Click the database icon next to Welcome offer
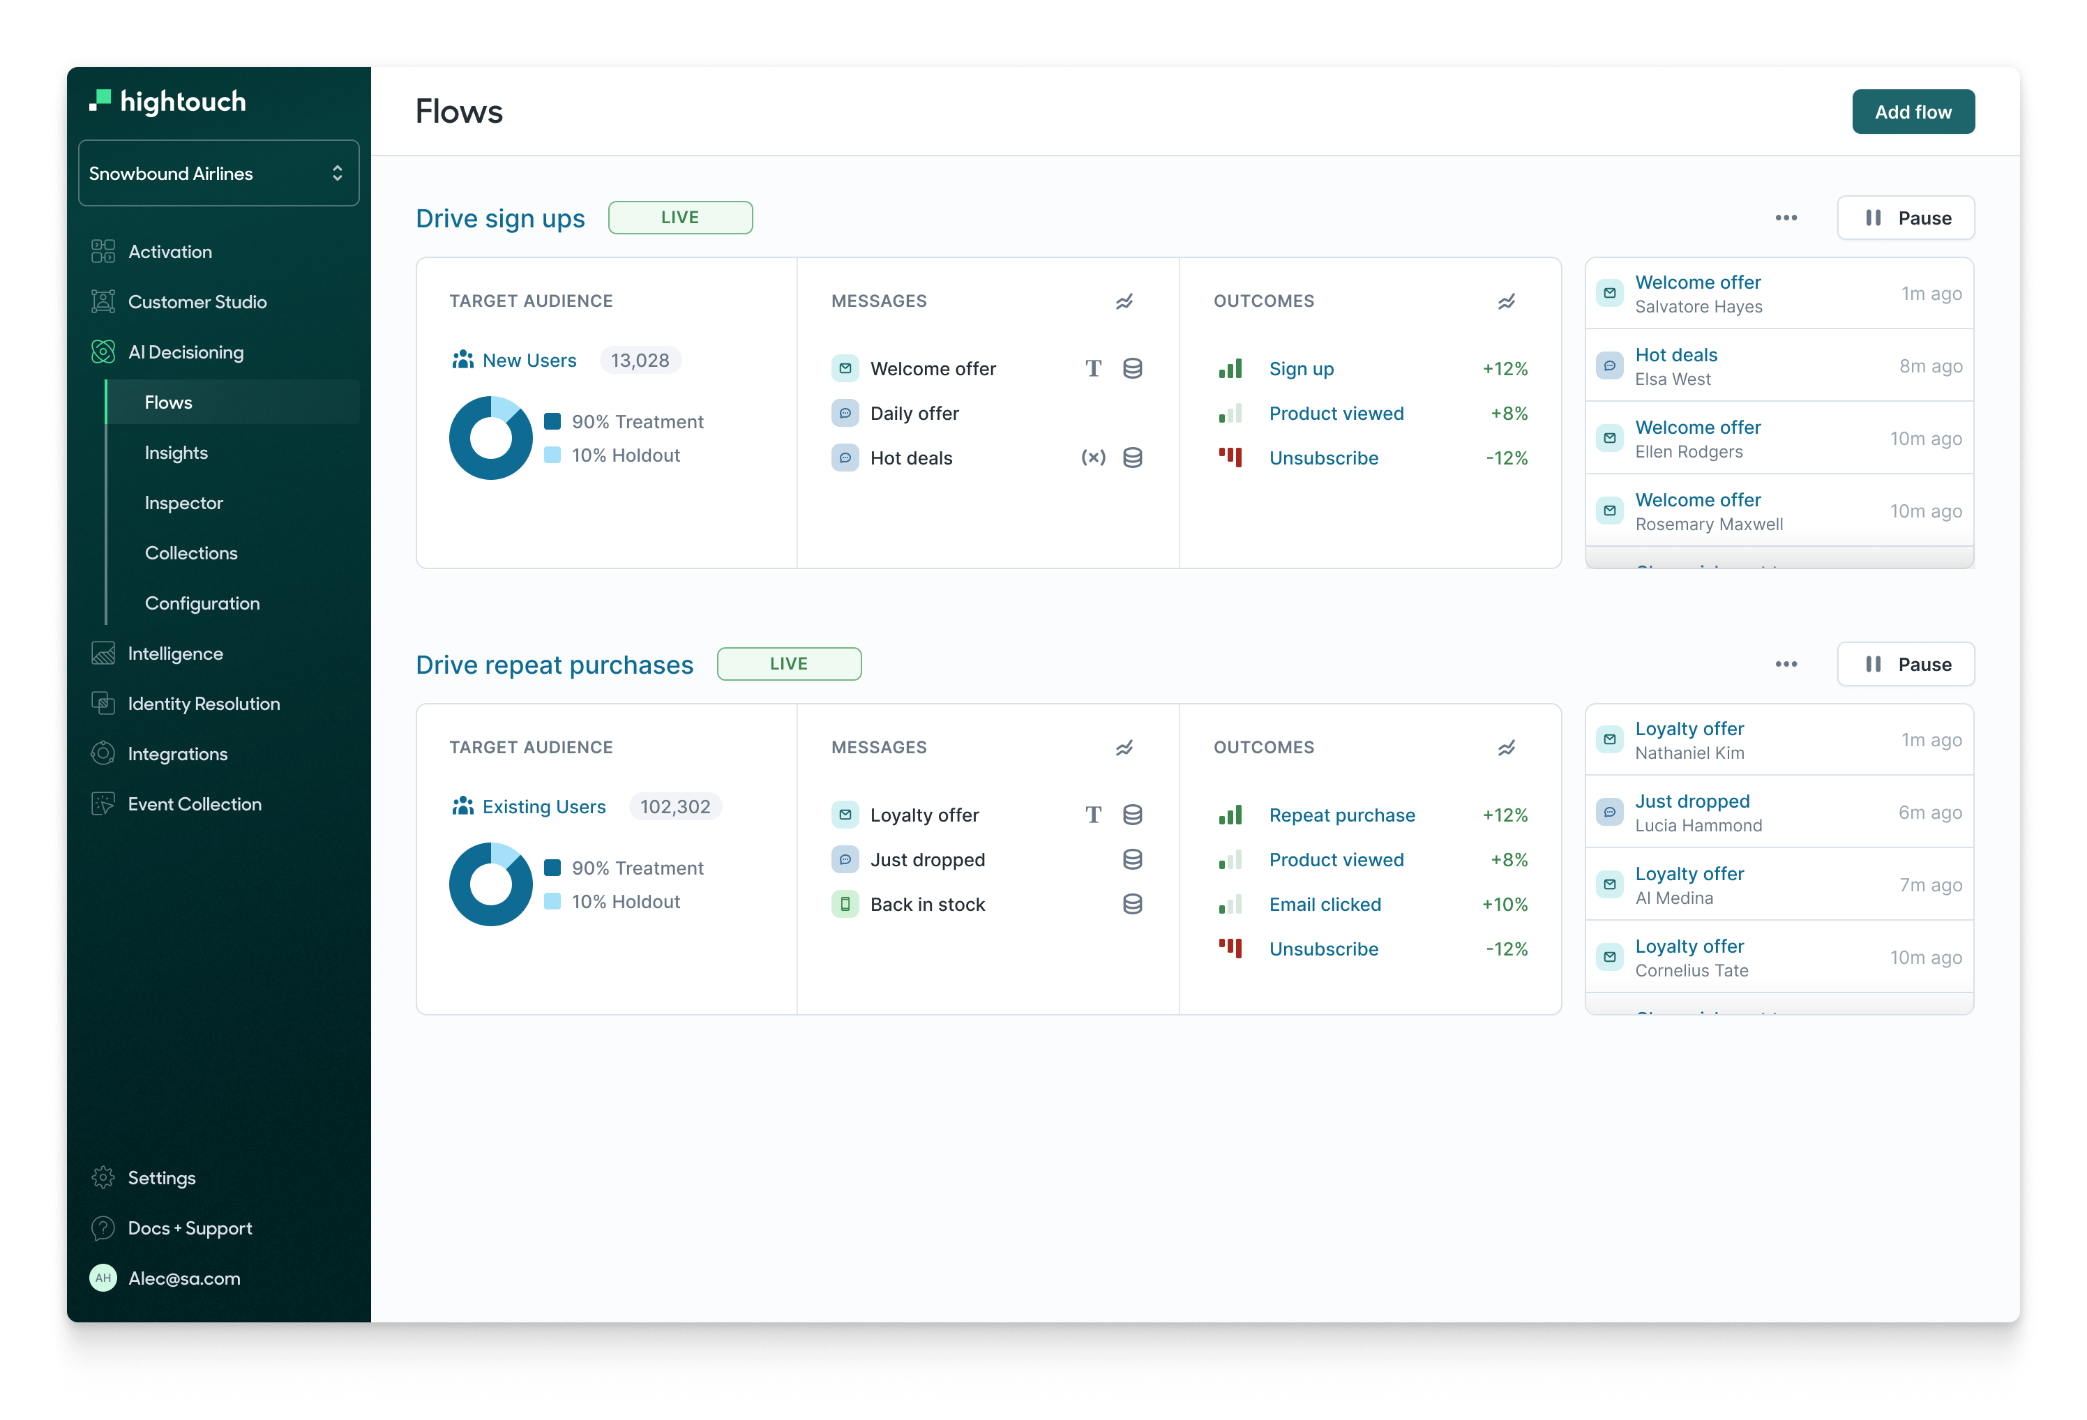The width and height of the screenshot is (2087, 1420). pyautogui.click(x=1132, y=368)
